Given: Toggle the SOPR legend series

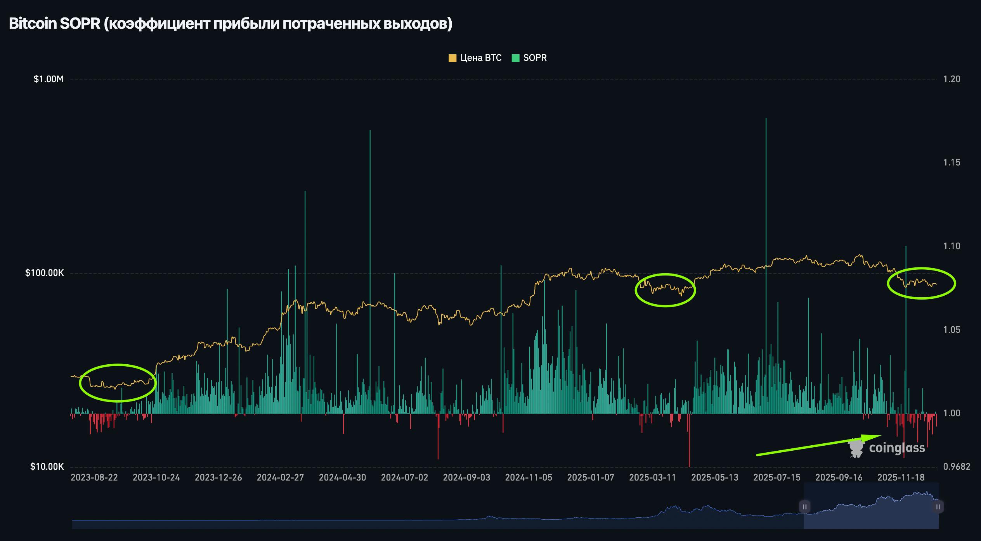Looking at the screenshot, I should [x=534, y=58].
